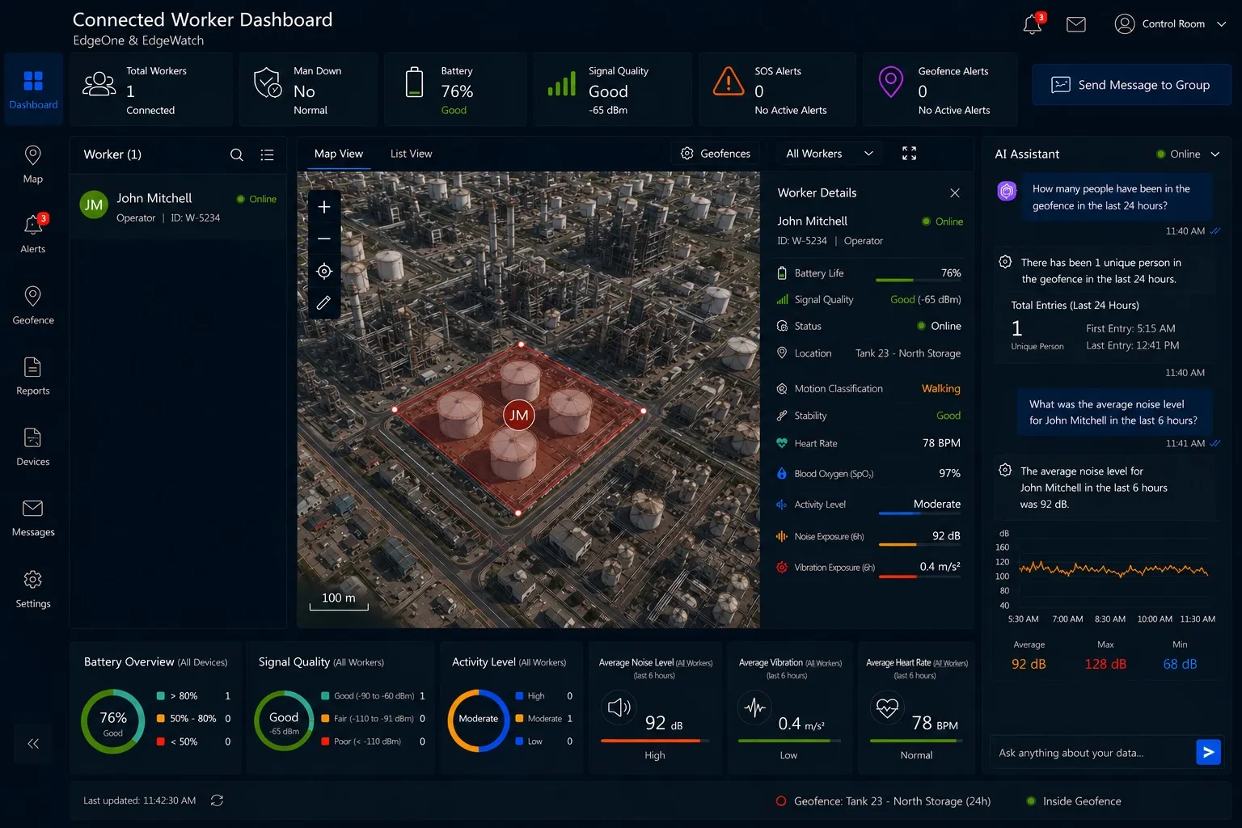Select Dashboard in the sidebar
This screenshot has width=1242, height=828.
[x=33, y=89]
